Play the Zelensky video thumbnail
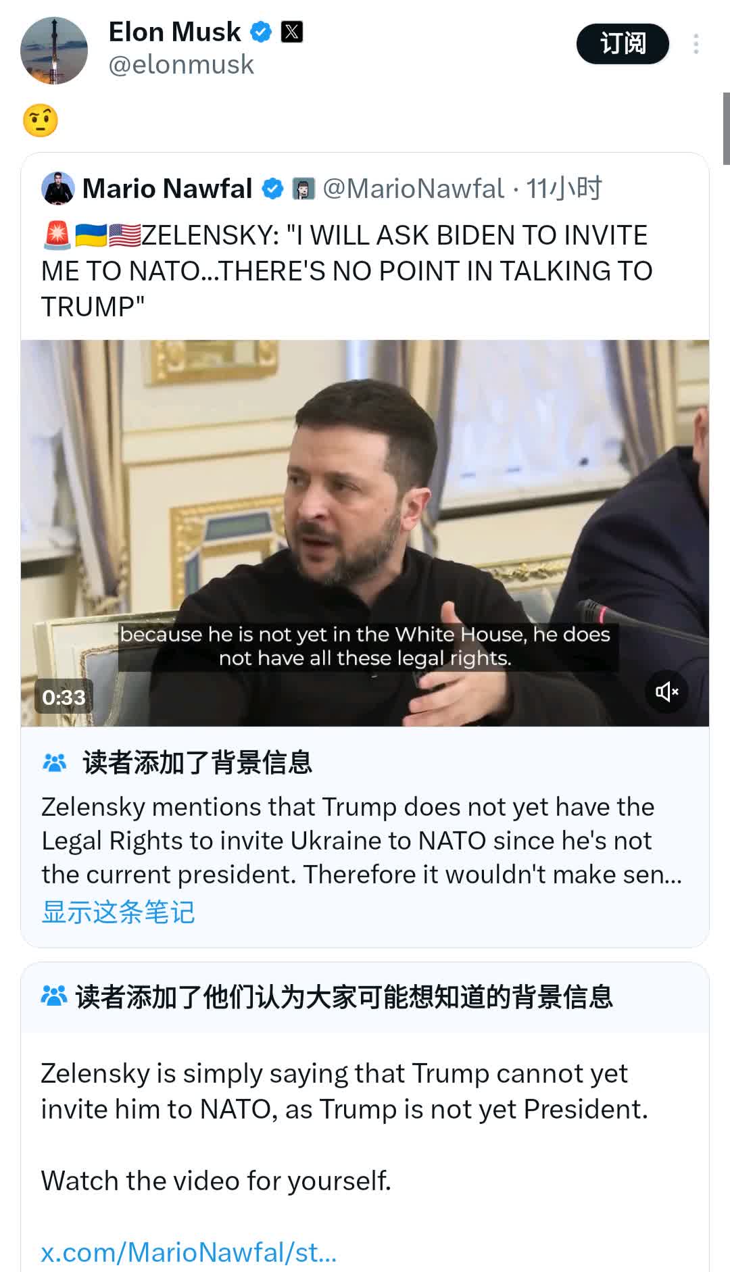The width and height of the screenshot is (730, 1272). 365,533
